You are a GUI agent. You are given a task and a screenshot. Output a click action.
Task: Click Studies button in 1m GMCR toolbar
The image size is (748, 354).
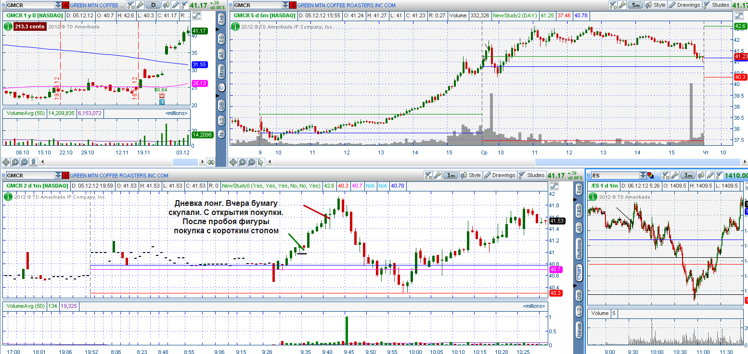click(x=532, y=175)
